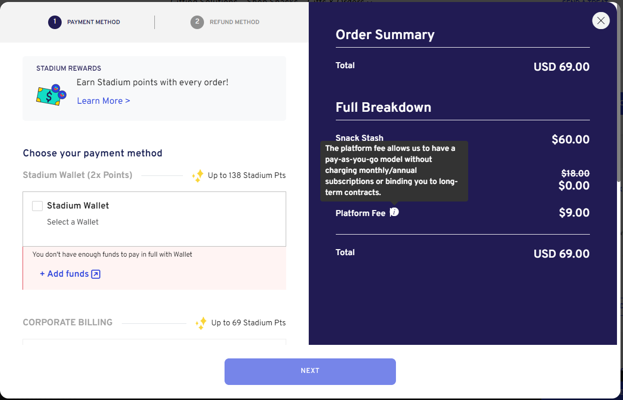The height and width of the screenshot is (400, 623).
Task: Switch to the Payment Method step
Action: click(94, 22)
